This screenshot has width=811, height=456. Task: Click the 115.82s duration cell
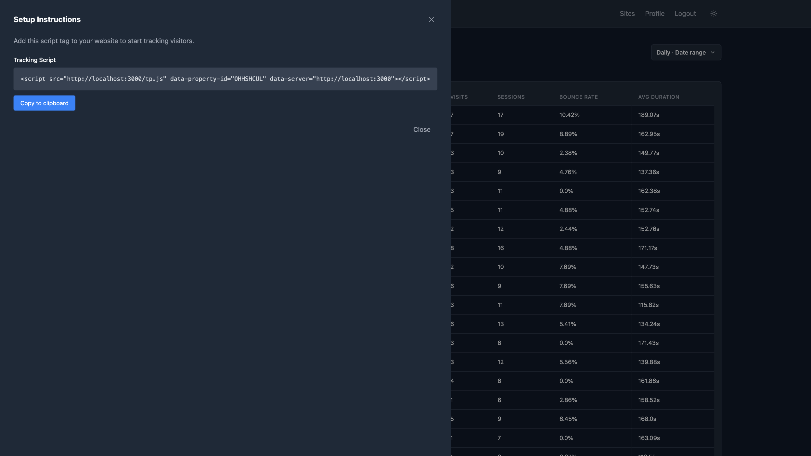click(648, 305)
